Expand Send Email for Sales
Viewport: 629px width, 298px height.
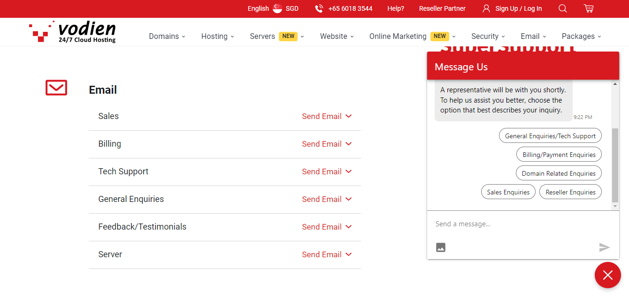(327, 116)
